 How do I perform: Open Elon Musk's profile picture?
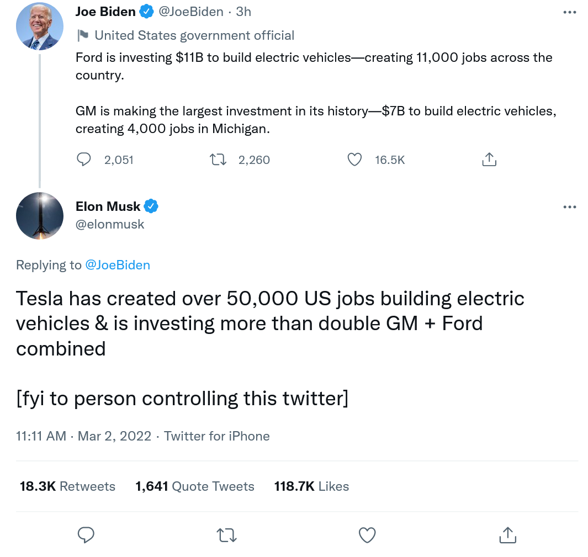(x=39, y=215)
